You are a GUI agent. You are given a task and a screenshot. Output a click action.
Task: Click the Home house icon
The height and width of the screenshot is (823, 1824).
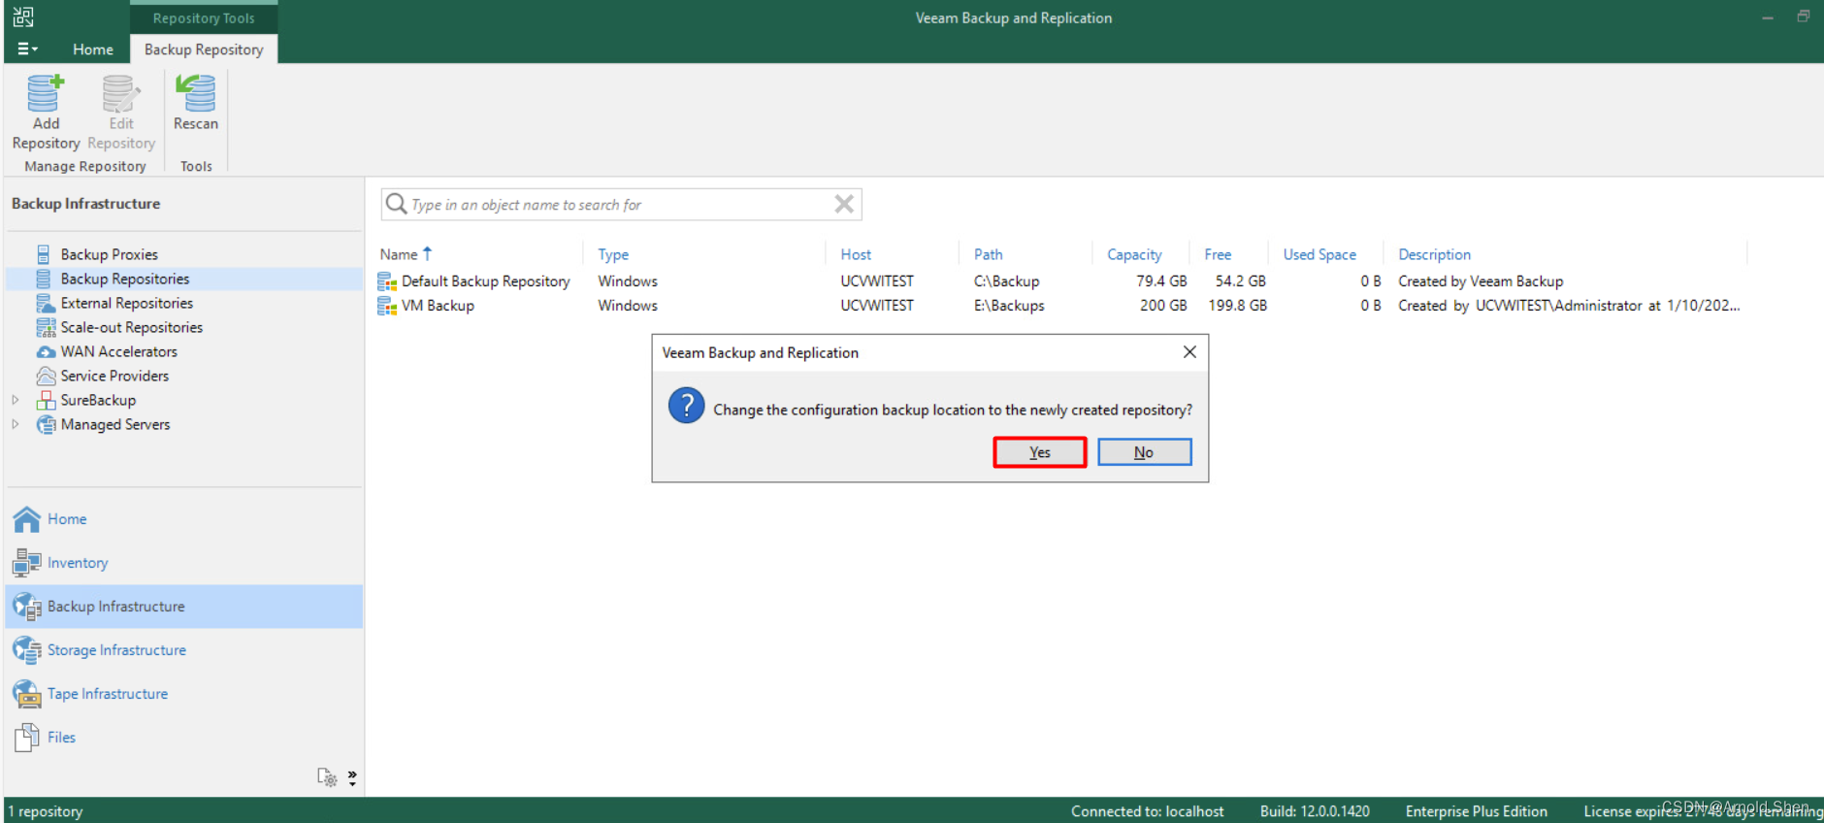[x=27, y=519]
